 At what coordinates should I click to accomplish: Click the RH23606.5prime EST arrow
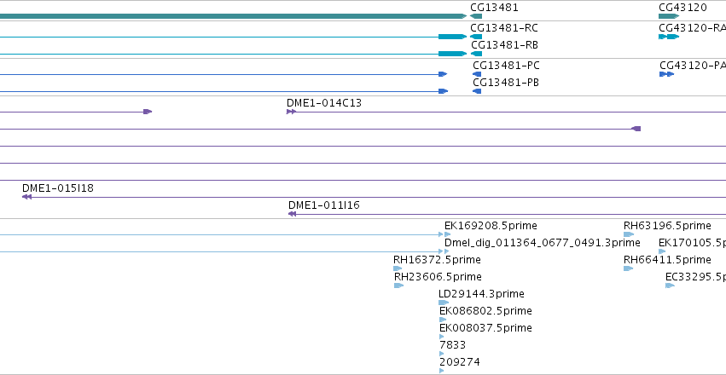398,286
